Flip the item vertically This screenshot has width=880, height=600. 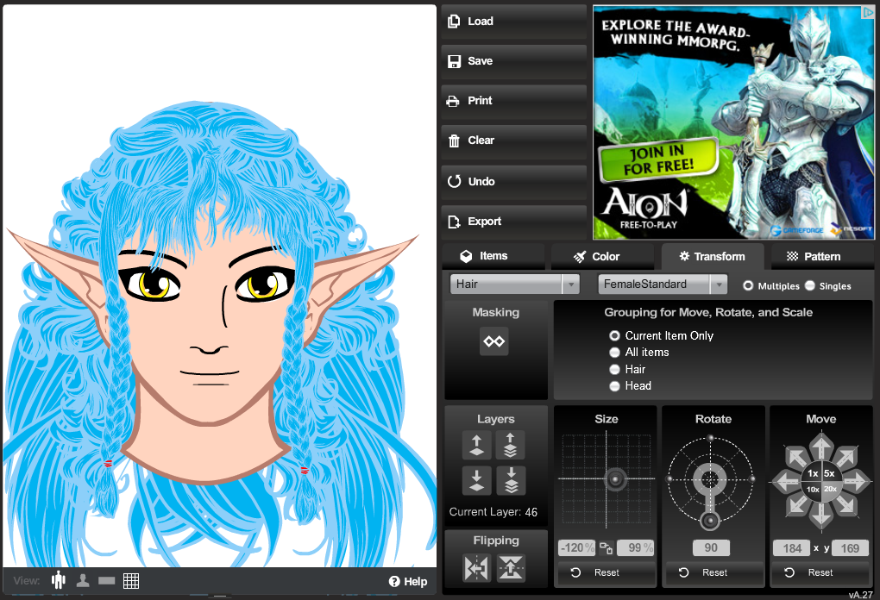click(x=511, y=568)
